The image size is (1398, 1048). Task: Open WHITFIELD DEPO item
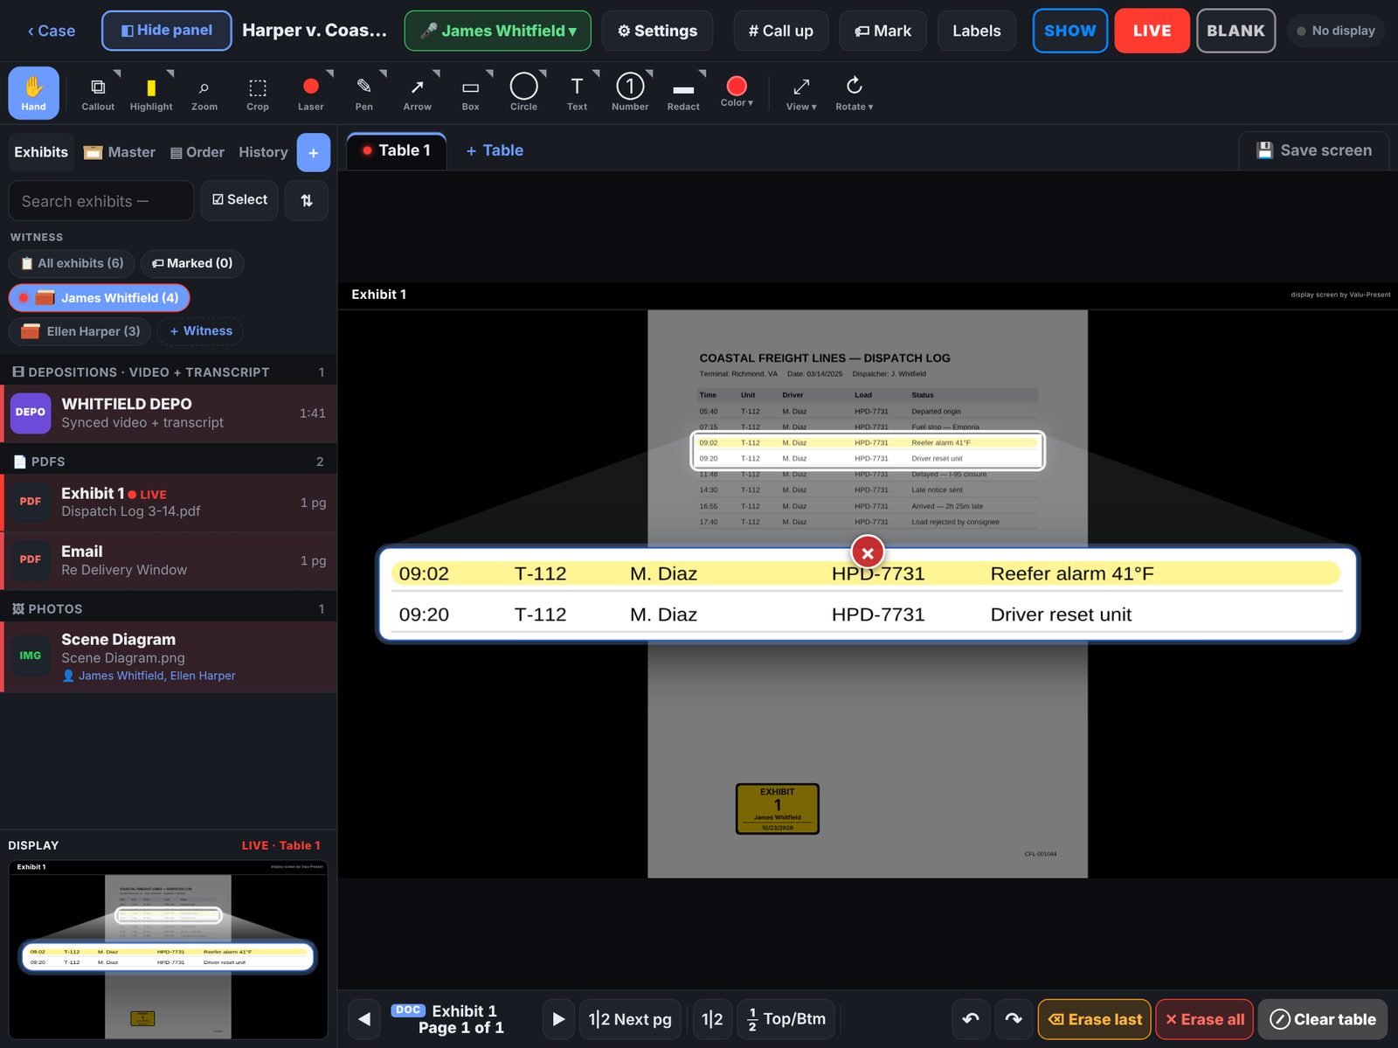coord(169,413)
